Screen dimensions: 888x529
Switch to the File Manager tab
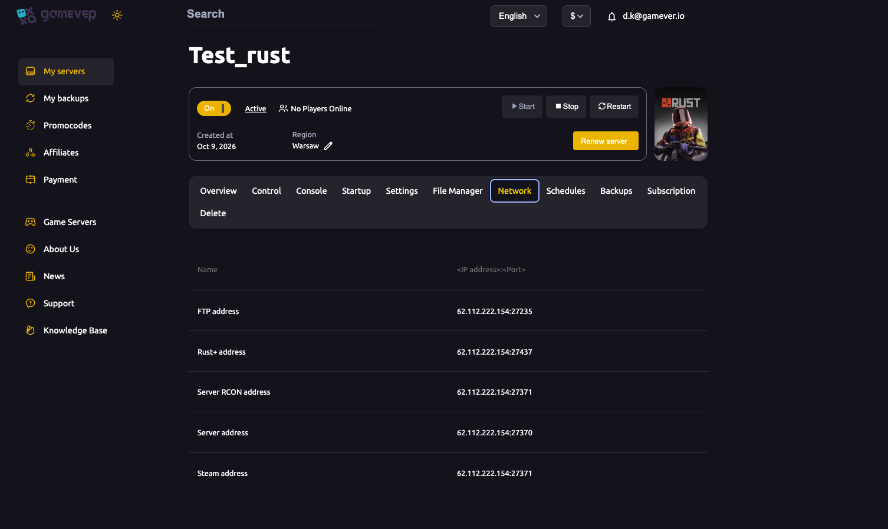[x=458, y=191]
